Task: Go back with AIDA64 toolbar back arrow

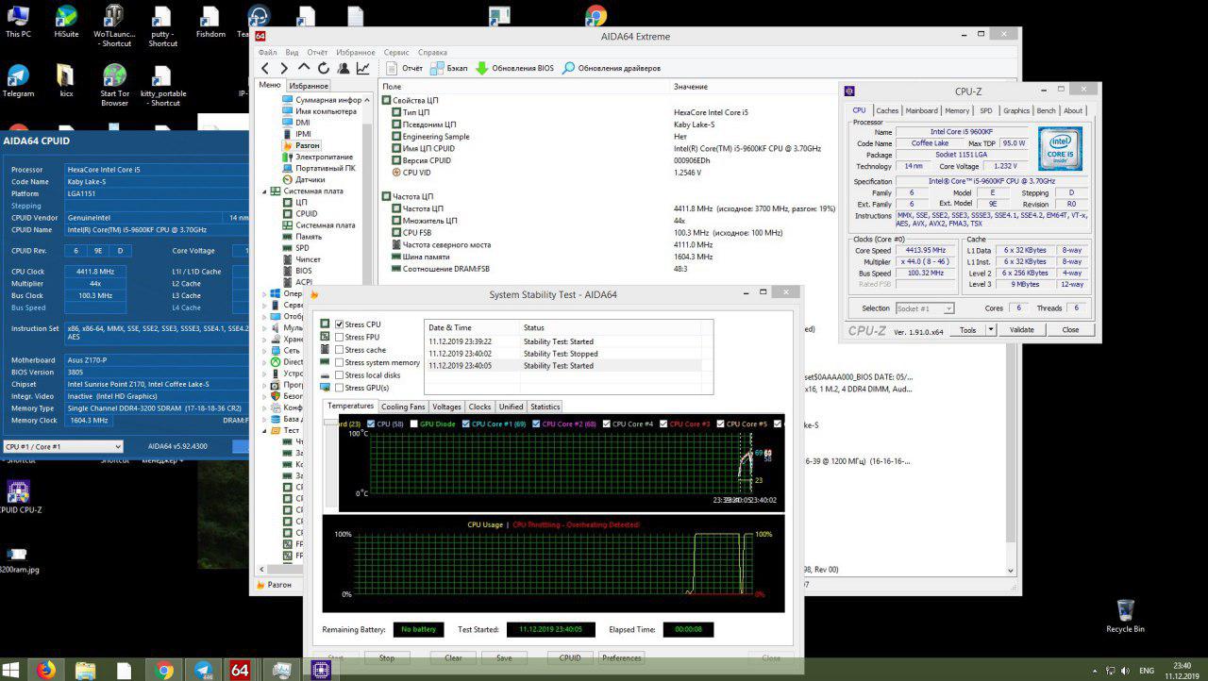Action: pyautogui.click(x=265, y=68)
